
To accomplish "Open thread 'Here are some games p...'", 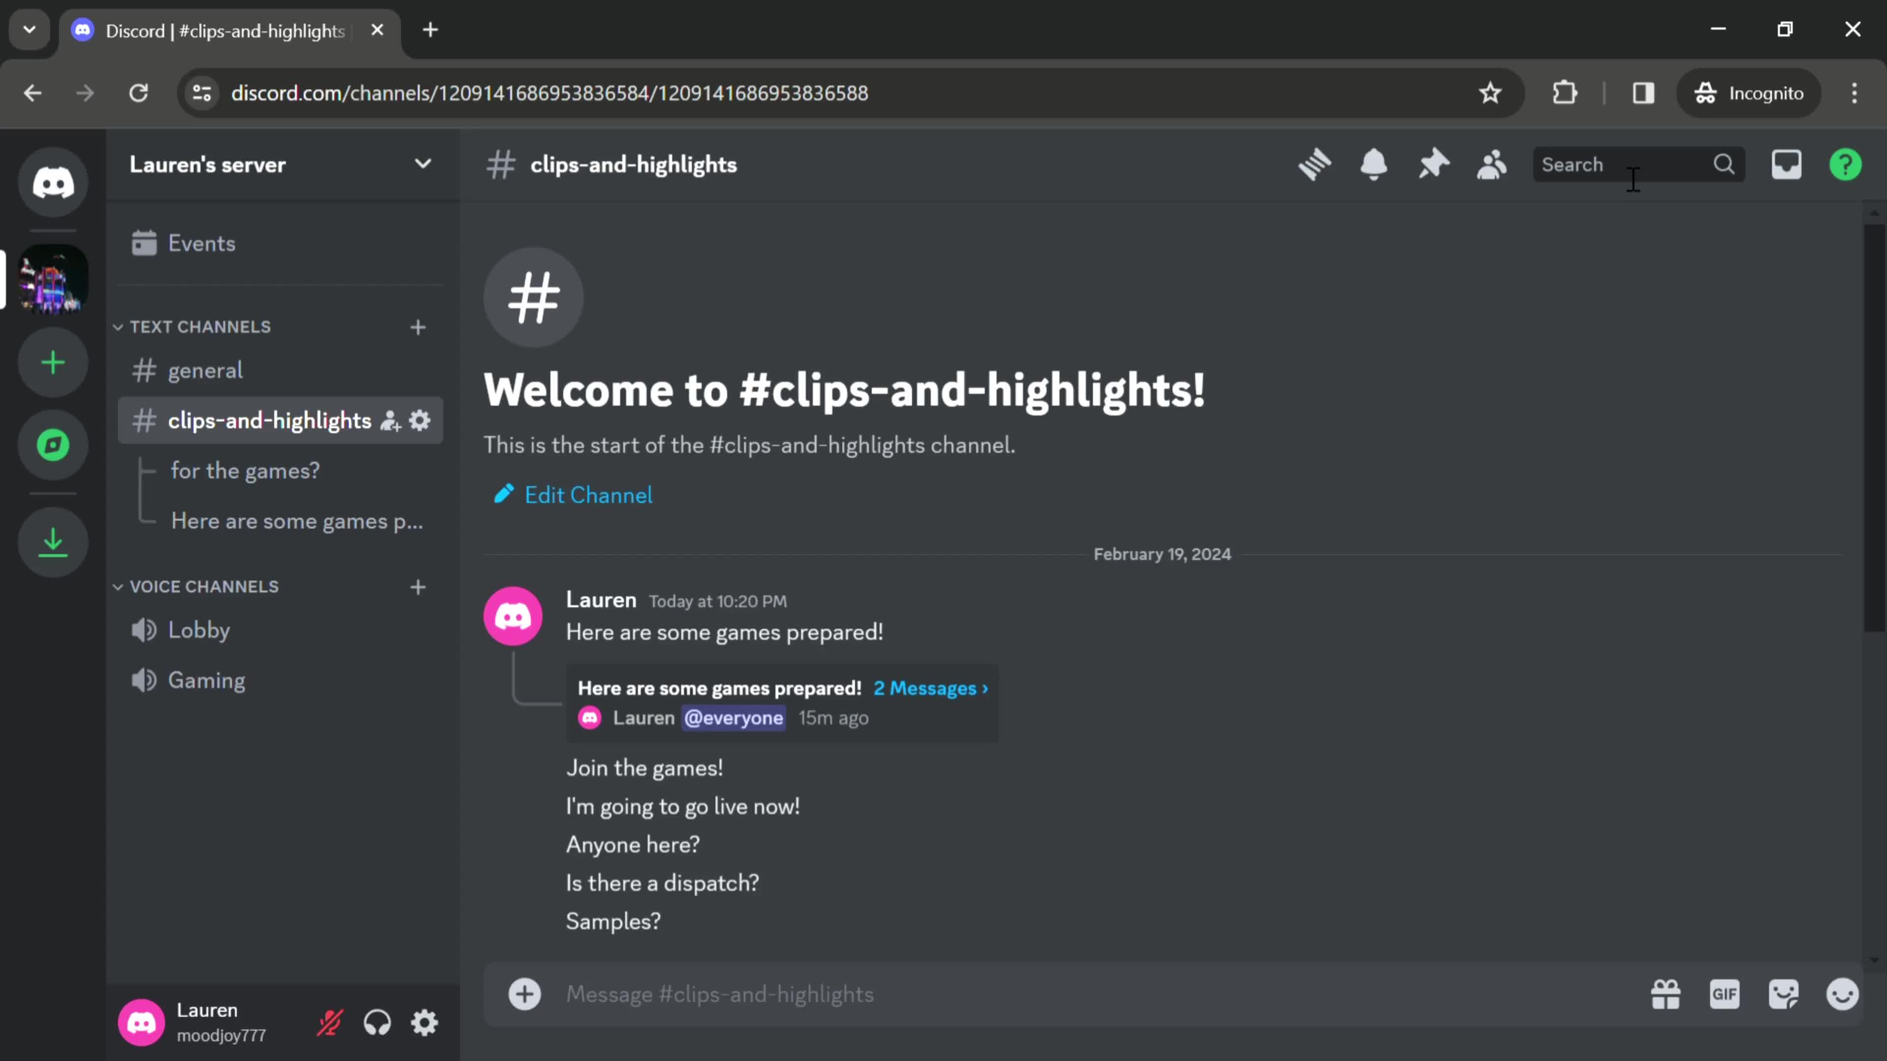I will click(x=297, y=521).
